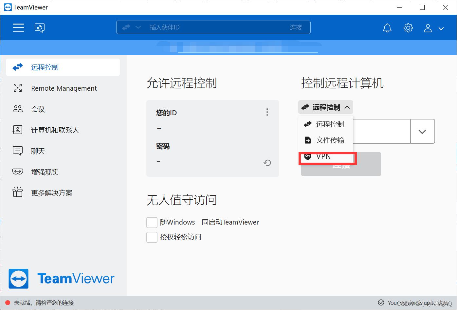Click the partner ID input box under 控制远程计算机
Image resolution: width=457 pixels, height=310 pixels.
[382, 131]
